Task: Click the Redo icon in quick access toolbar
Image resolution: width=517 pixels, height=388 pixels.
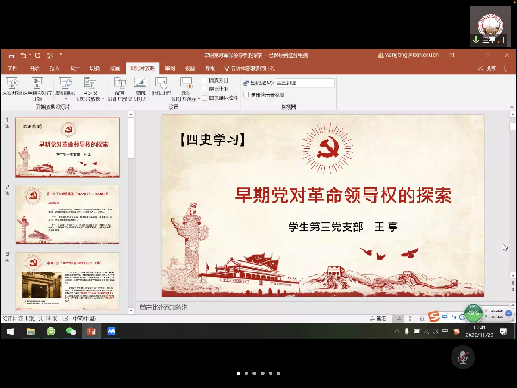Action: coord(38,55)
